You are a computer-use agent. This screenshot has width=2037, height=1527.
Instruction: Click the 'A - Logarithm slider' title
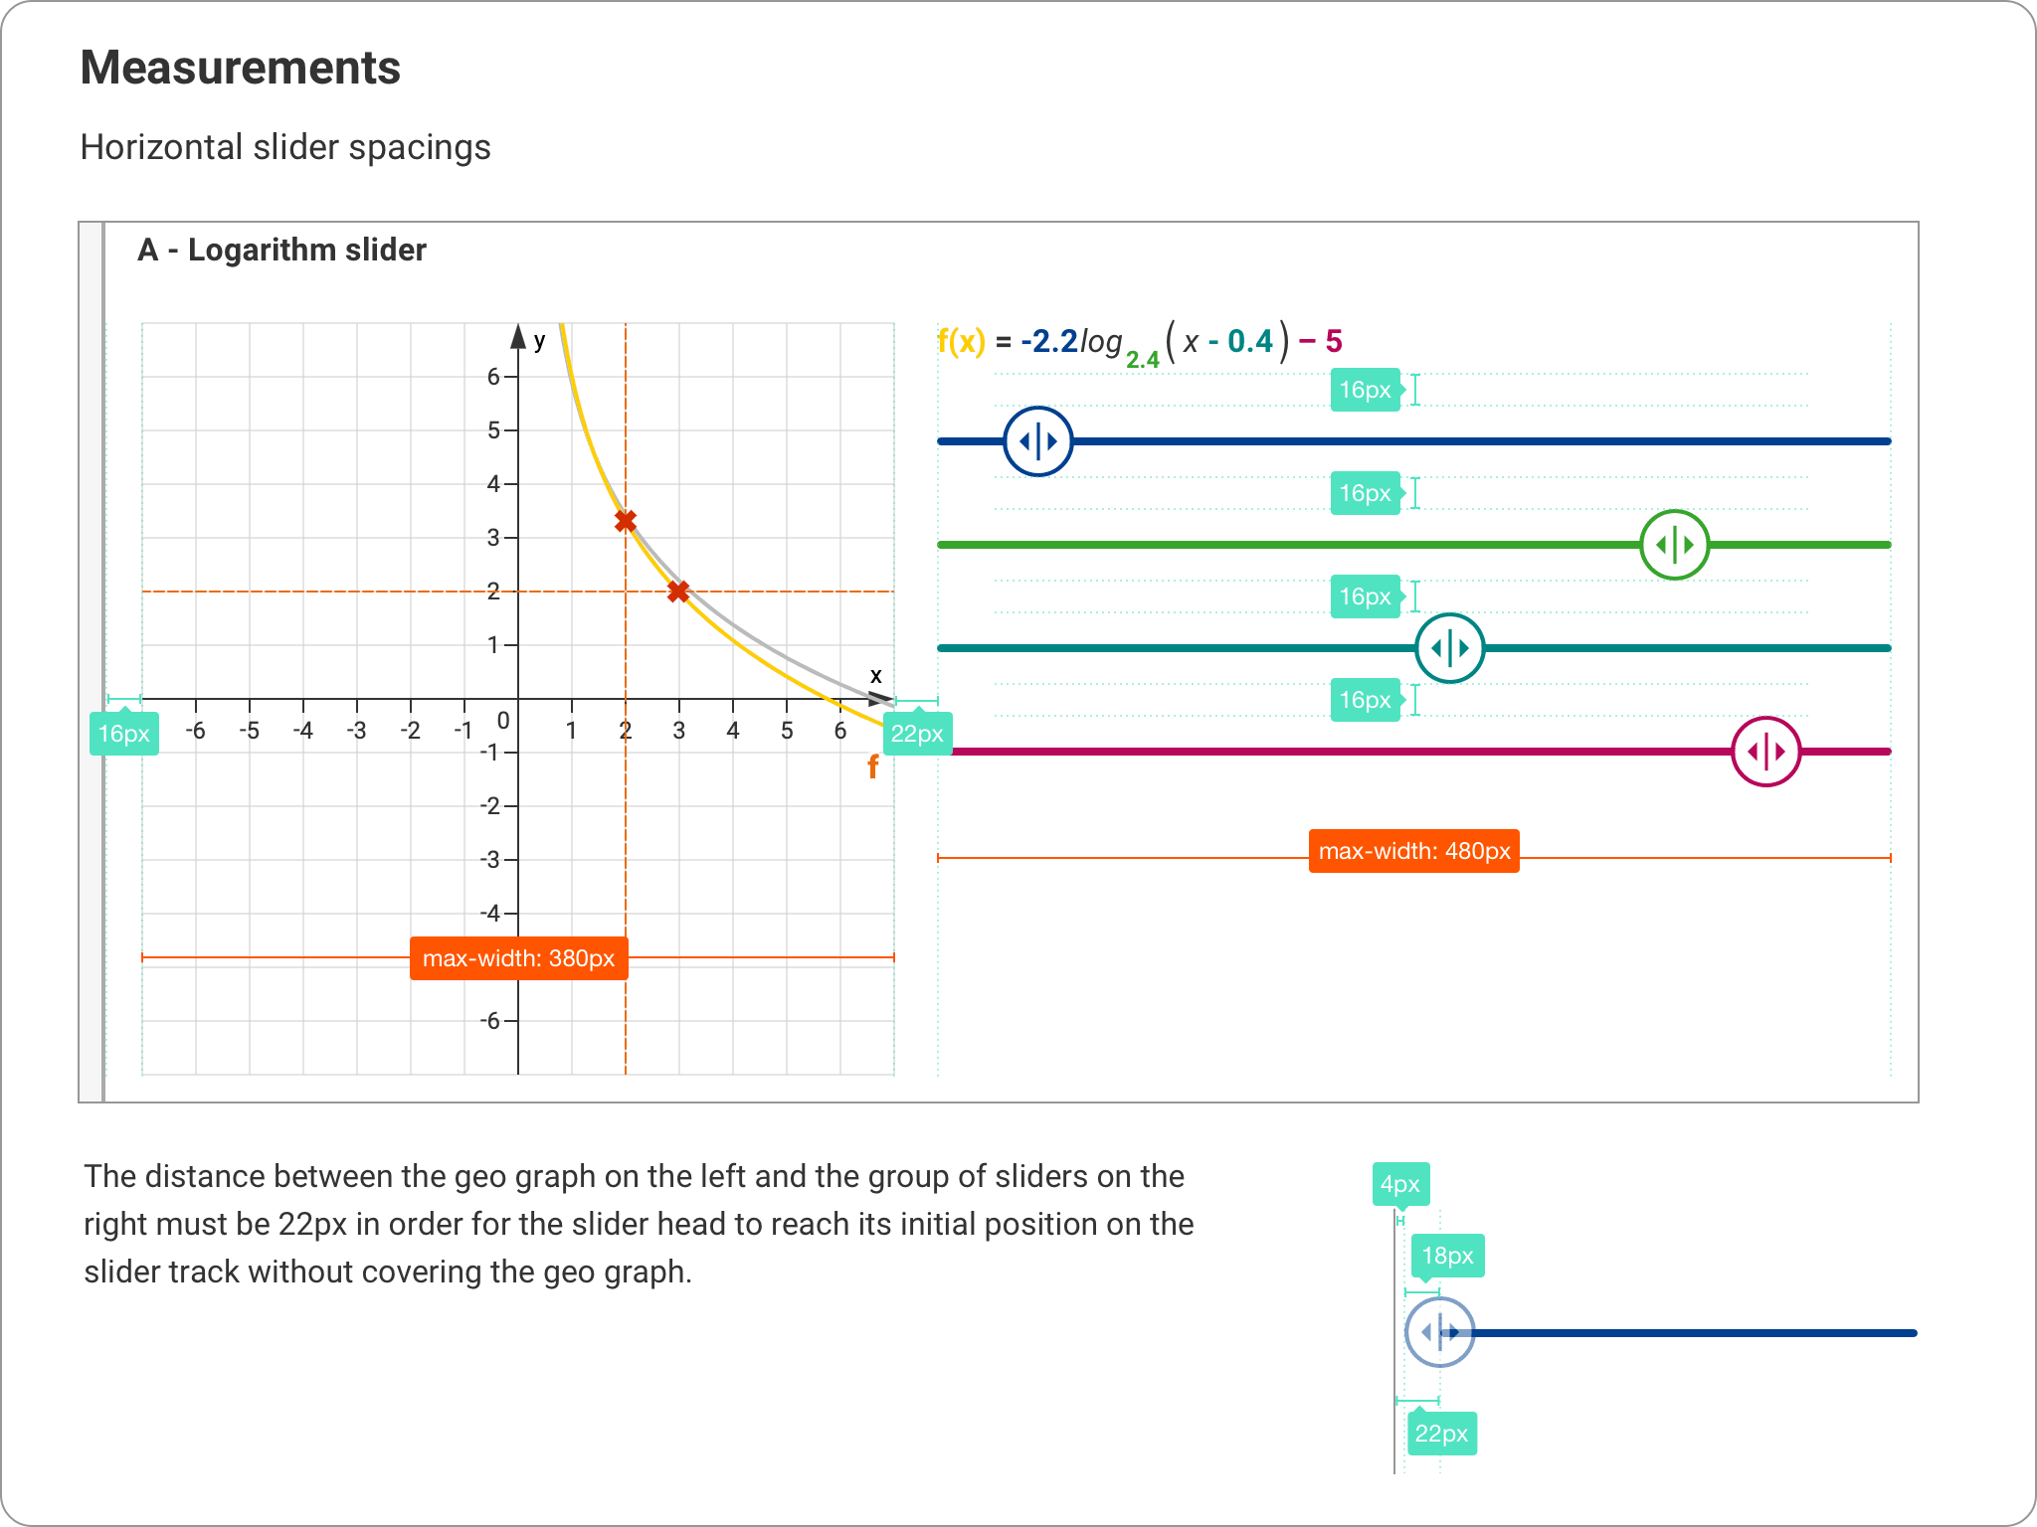tap(281, 250)
